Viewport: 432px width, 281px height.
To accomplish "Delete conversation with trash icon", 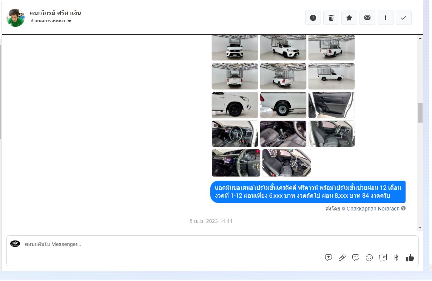I will pos(331,18).
